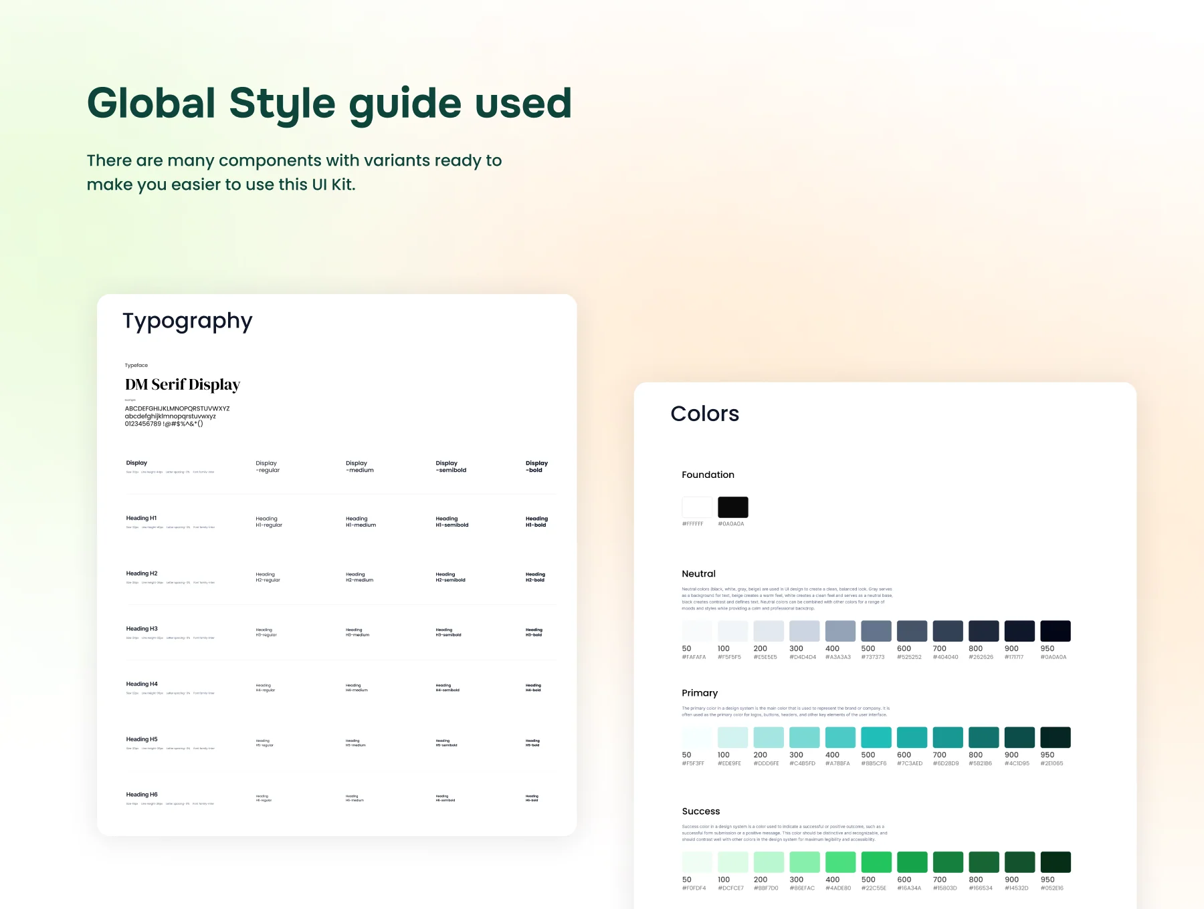1204x909 pixels.
Task: Click the 'Success' section heading
Action: tap(701, 811)
